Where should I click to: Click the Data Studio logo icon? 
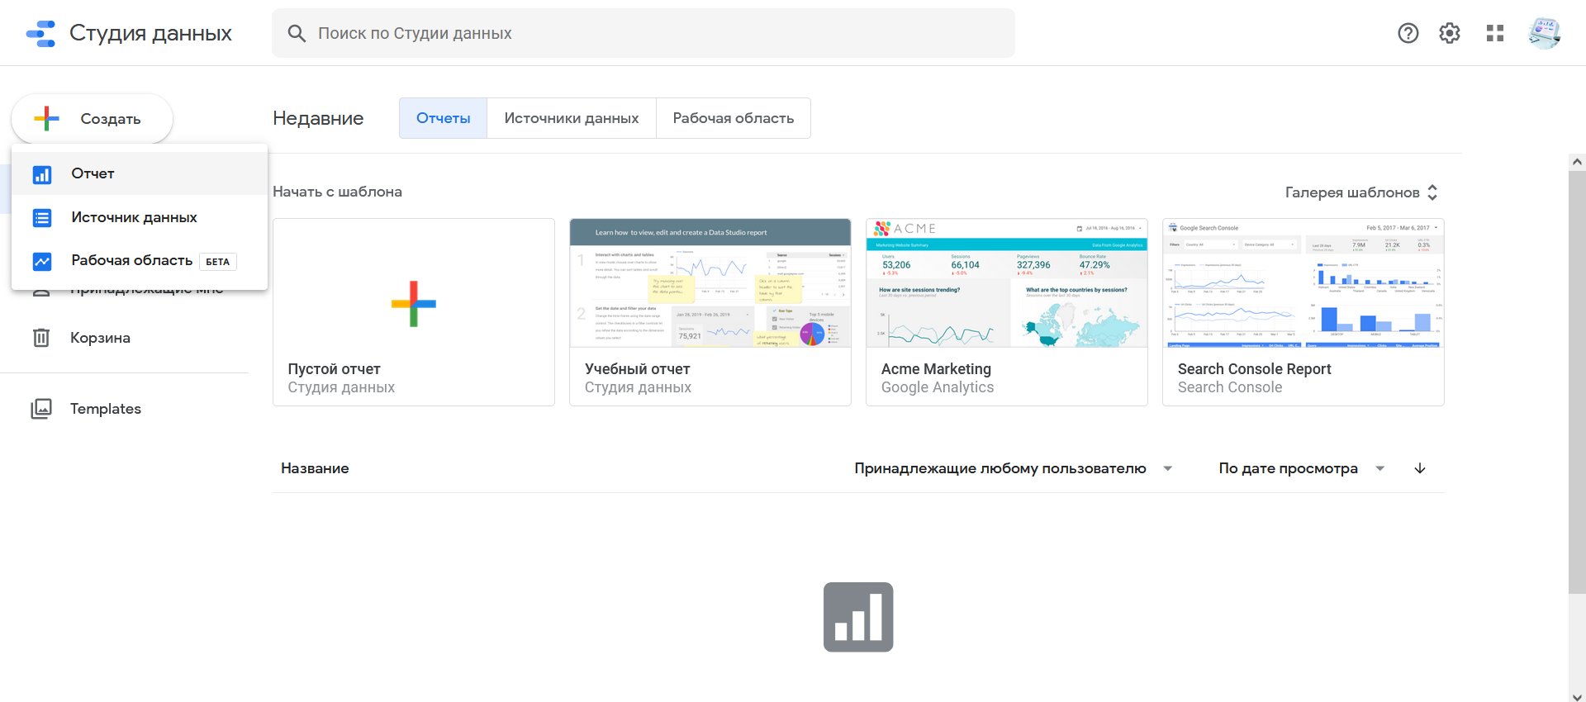[40, 33]
